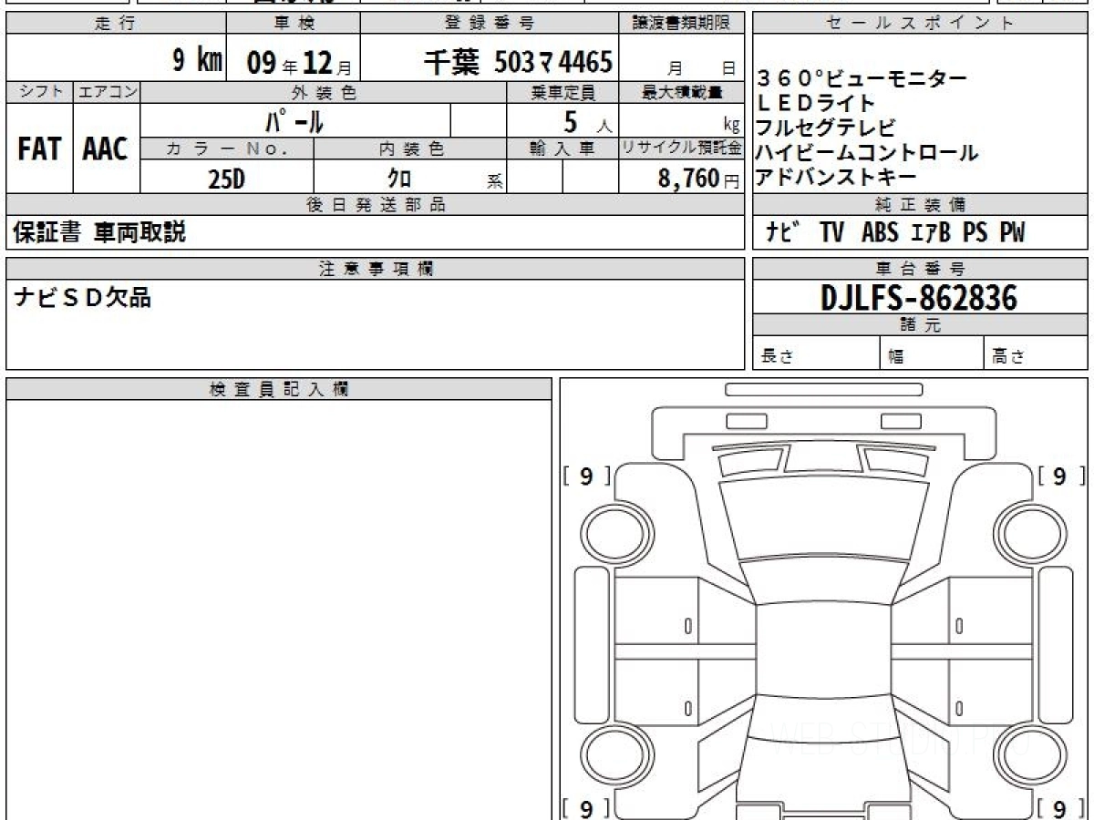The height and width of the screenshot is (820, 1094).
Task: Click the エアコン header cell
Action: click(x=107, y=92)
